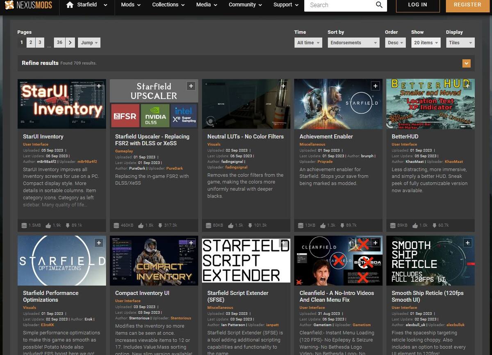The width and height of the screenshot is (492, 355).
Task: Click plus icon on Starfield Performance Optimizations tile
Action: 99,243
